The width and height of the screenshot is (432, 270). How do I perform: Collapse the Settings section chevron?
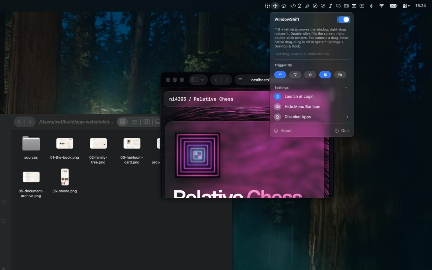coord(346,88)
